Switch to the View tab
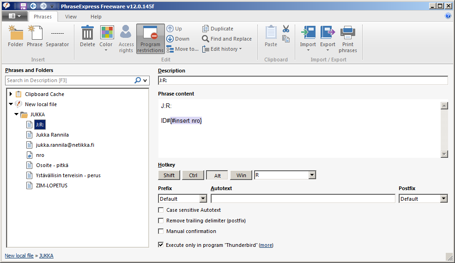 click(71, 17)
